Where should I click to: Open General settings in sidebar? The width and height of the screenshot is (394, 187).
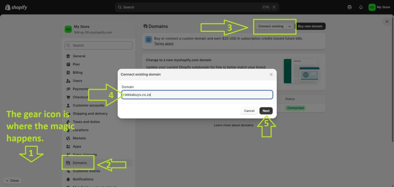click(79, 56)
